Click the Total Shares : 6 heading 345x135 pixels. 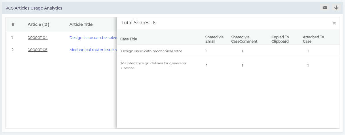[139, 23]
